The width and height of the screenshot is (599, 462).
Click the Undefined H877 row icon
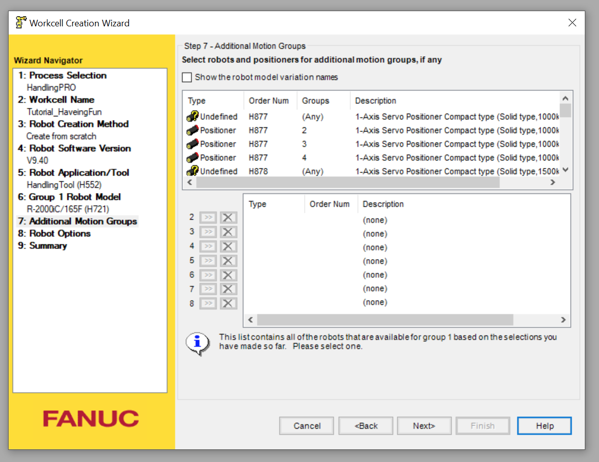click(193, 116)
